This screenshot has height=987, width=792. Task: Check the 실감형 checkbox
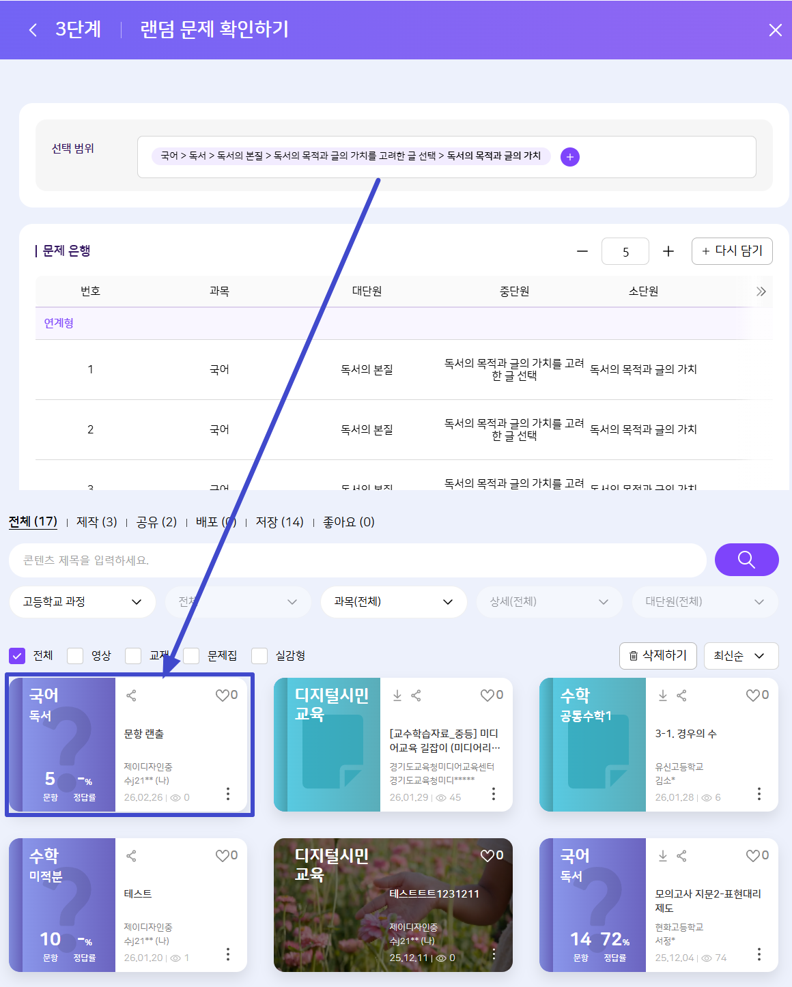pyautogui.click(x=259, y=656)
